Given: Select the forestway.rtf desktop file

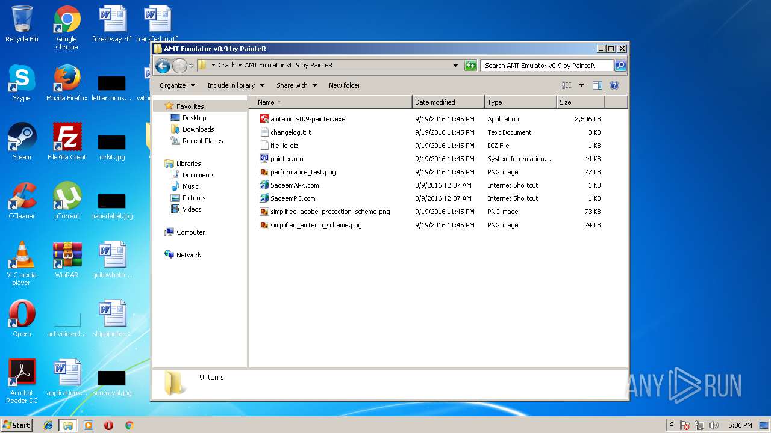Looking at the screenshot, I should (x=112, y=24).
